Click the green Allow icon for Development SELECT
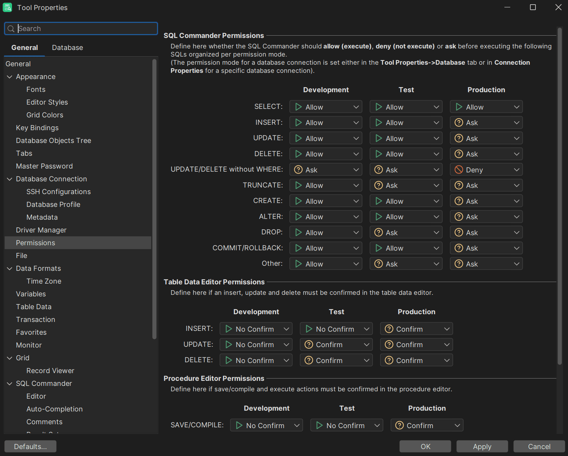Screen dimensions: 568x456 coord(299,107)
